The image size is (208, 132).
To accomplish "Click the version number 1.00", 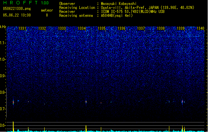I will pyautogui.click(x=45, y=3).
